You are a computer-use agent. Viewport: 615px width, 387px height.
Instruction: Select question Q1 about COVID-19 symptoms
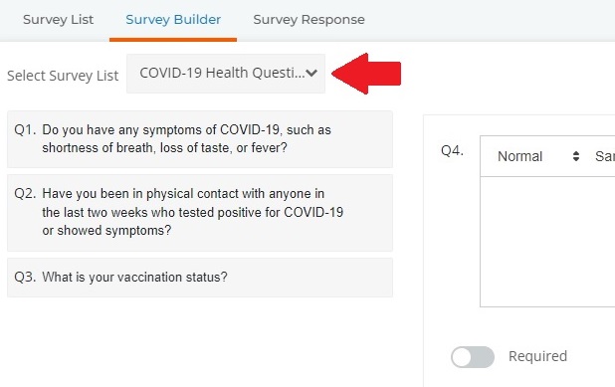tap(200, 139)
